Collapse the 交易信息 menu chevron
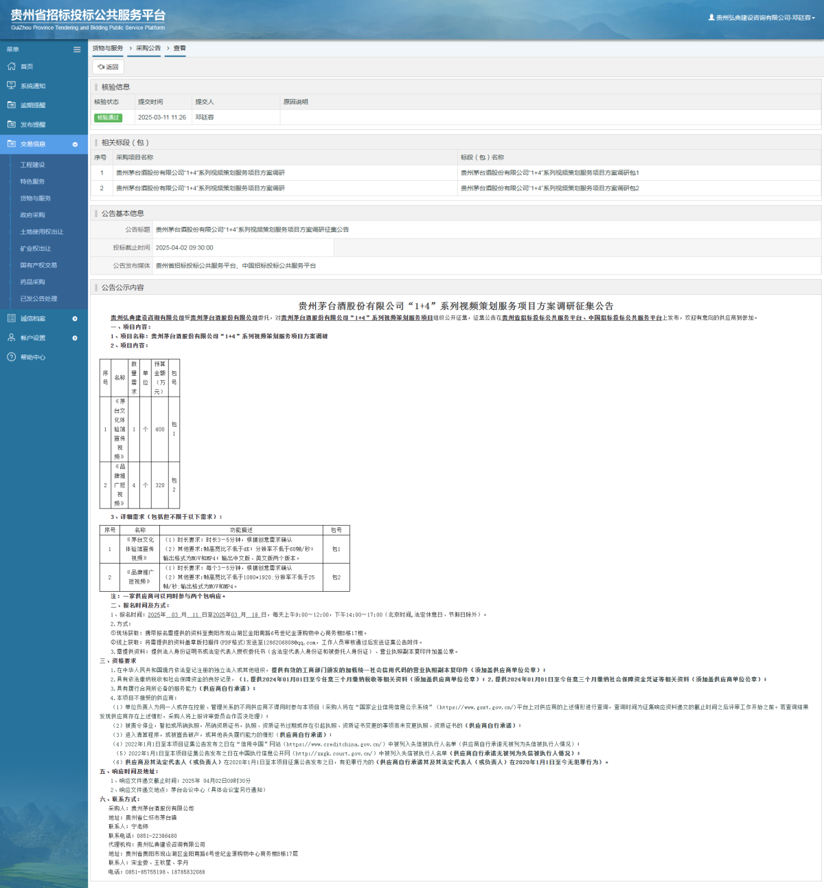This screenshot has height=888, width=824. point(75,144)
